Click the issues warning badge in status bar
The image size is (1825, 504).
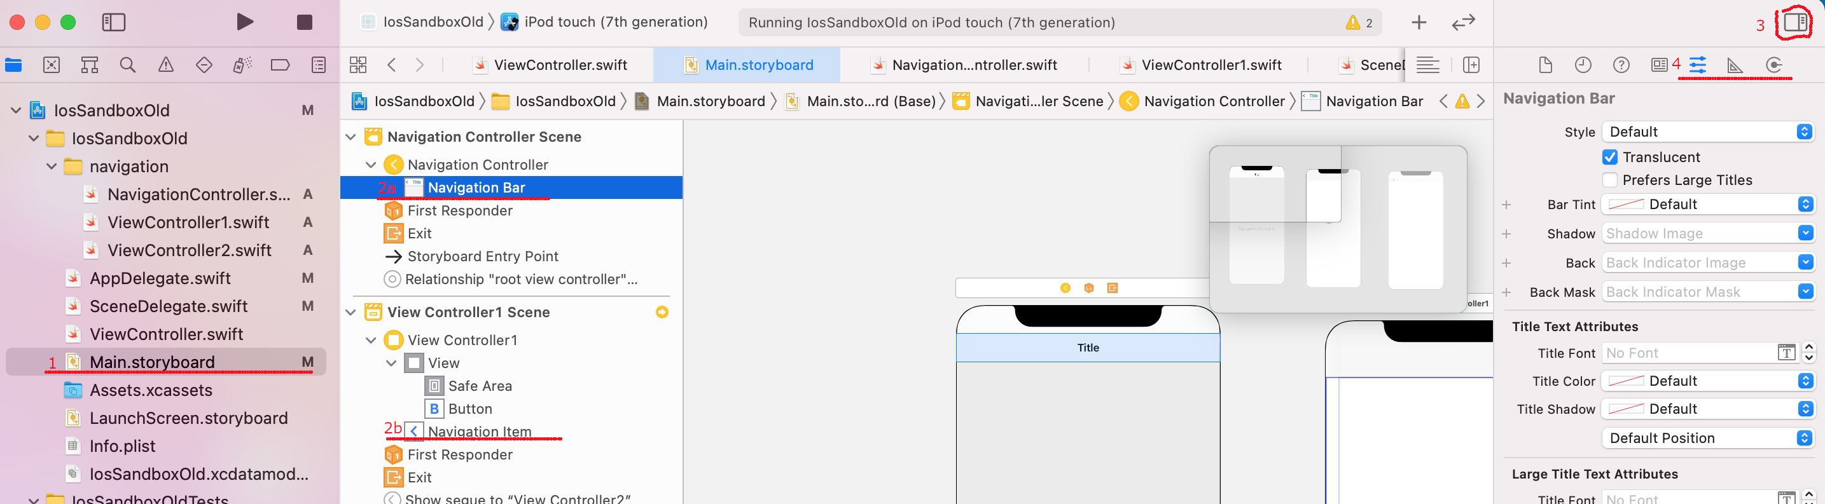[1359, 23]
